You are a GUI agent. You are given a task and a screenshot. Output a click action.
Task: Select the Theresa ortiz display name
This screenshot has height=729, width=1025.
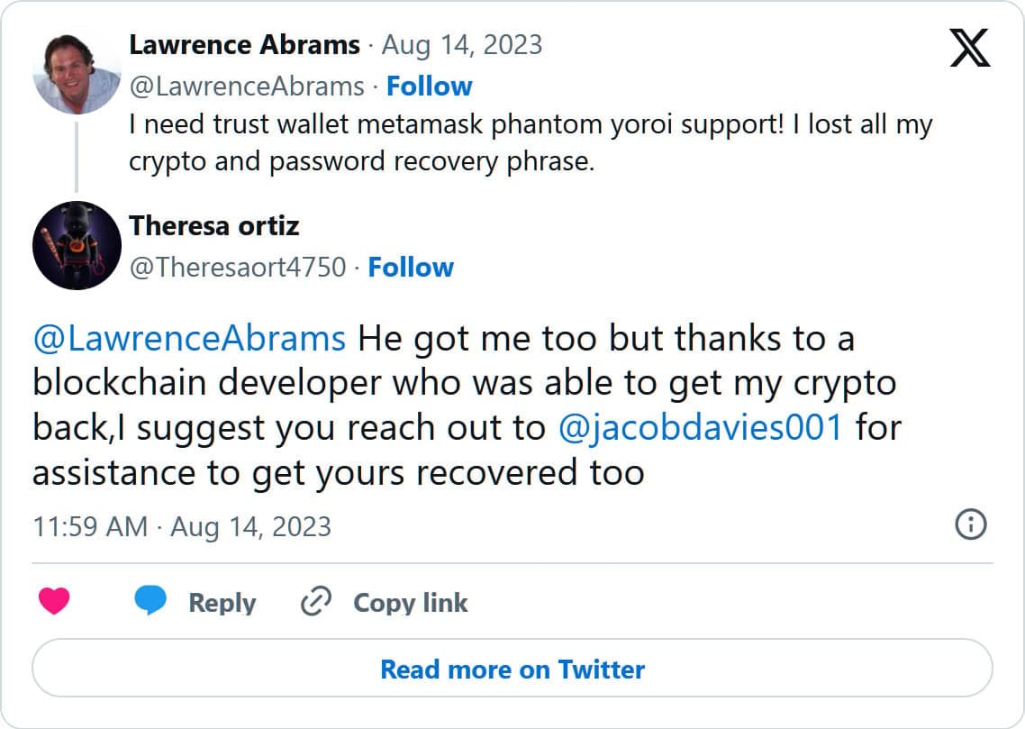(213, 226)
